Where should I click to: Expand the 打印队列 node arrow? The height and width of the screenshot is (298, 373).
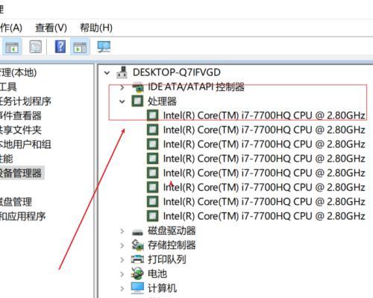(x=122, y=260)
